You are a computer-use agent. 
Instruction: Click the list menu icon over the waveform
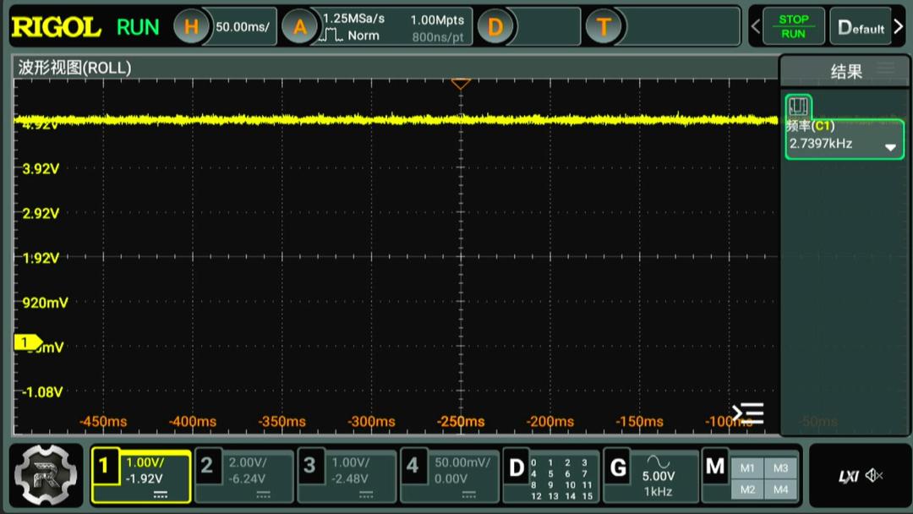[748, 413]
